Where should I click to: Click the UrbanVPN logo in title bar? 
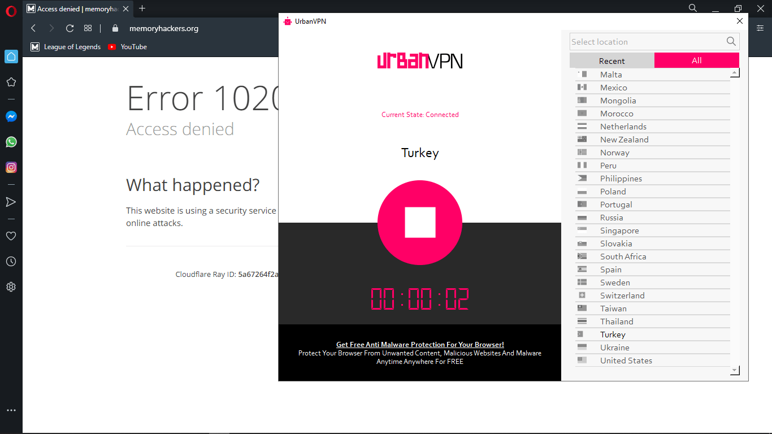288,21
